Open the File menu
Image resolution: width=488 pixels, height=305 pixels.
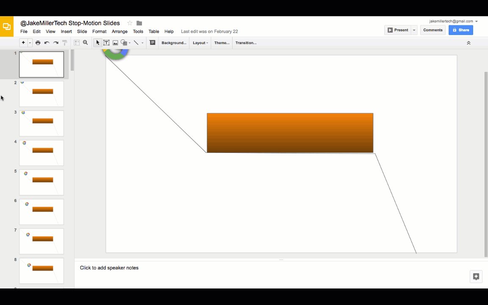[x=24, y=31]
